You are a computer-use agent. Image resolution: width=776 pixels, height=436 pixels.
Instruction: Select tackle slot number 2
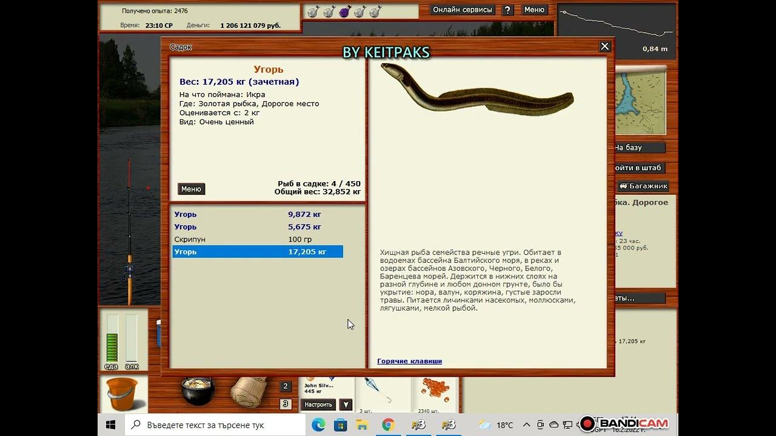coord(286,386)
